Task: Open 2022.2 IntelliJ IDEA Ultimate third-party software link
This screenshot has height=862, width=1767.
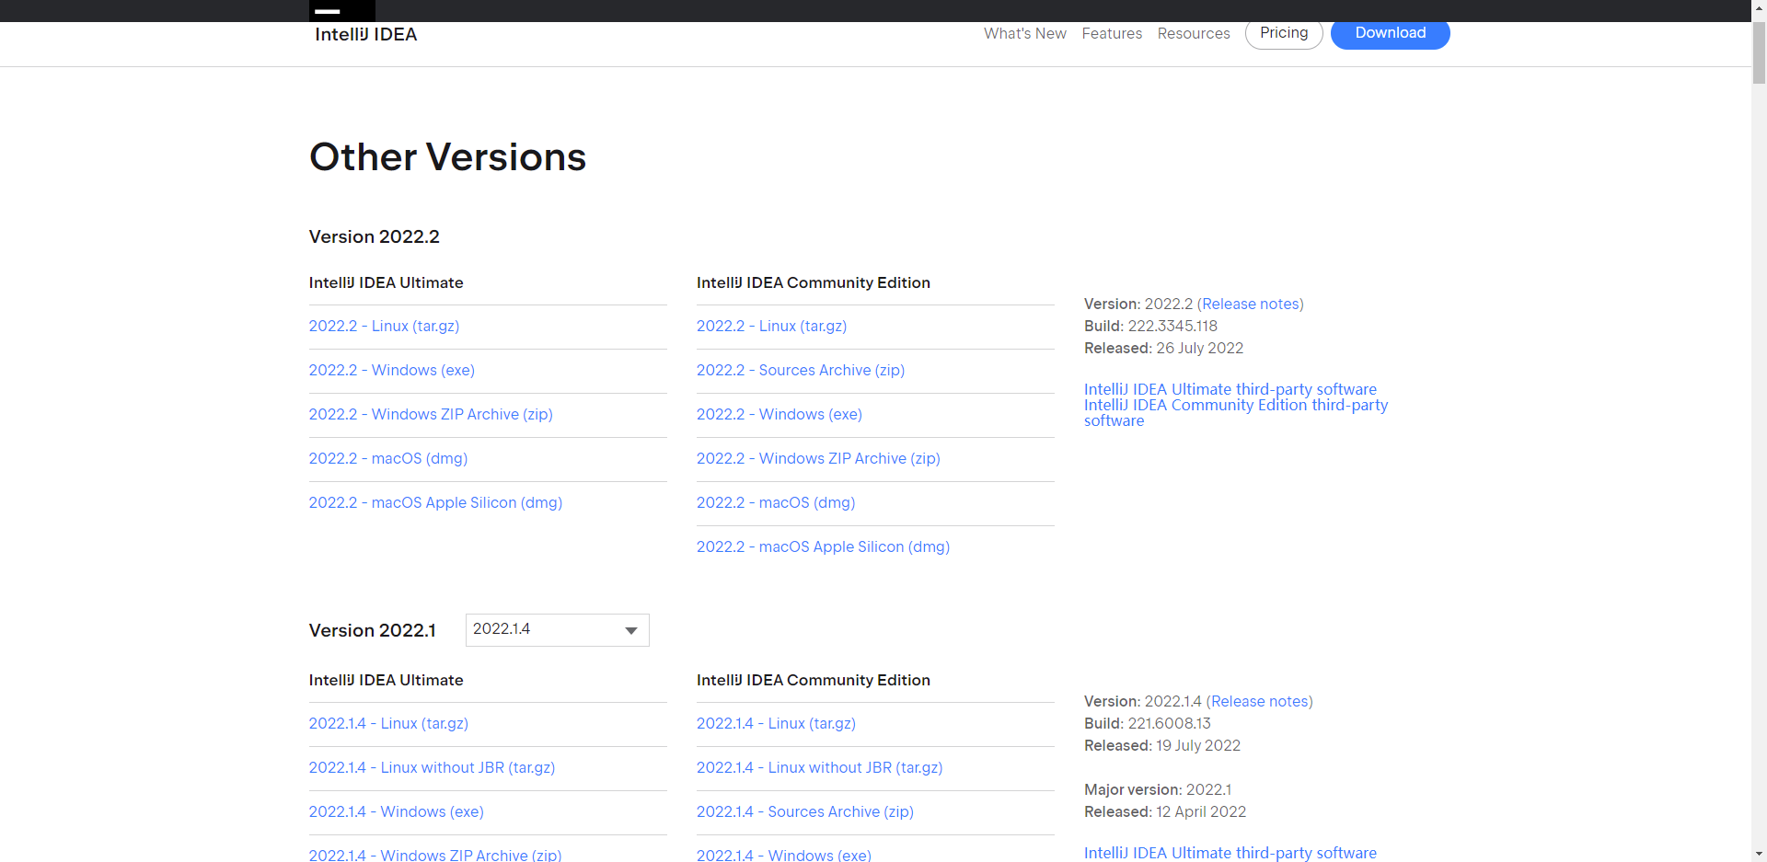Action: pos(1230,389)
